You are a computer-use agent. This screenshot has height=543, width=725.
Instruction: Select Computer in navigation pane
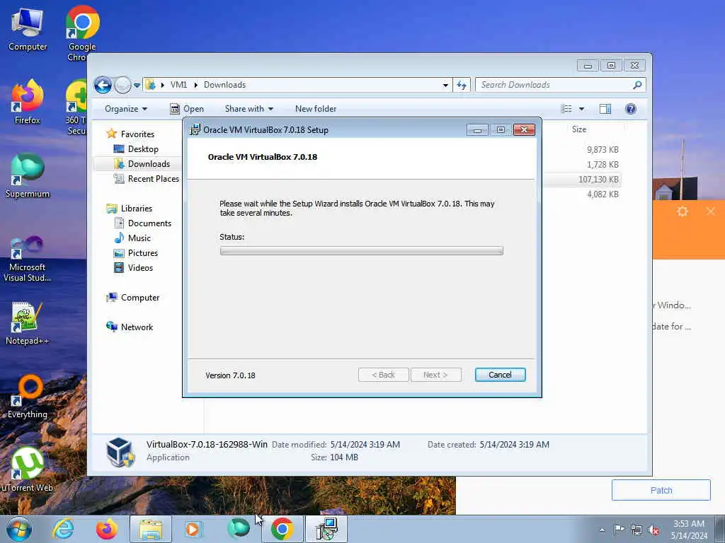tap(139, 298)
